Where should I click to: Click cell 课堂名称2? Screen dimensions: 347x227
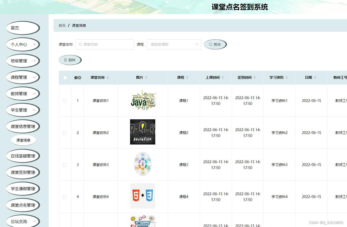[101, 133]
